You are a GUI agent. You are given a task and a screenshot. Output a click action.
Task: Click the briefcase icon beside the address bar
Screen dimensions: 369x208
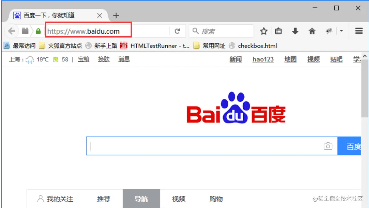(x=25, y=31)
